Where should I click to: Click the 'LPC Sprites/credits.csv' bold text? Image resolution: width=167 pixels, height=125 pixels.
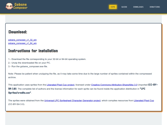pyautogui.click(x=77, y=91)
